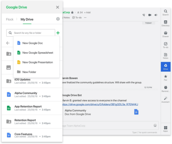Image resolution: width=172 pixels, height=144 pixels.
Task: Select the Drive app in sidebar
Action: point(166,67)
